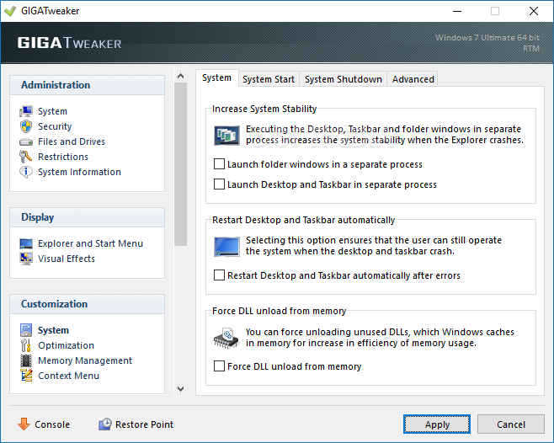Click the Restart Desktop blue monitor icon
Screen dimensions: 554x443
coord(226,247)
